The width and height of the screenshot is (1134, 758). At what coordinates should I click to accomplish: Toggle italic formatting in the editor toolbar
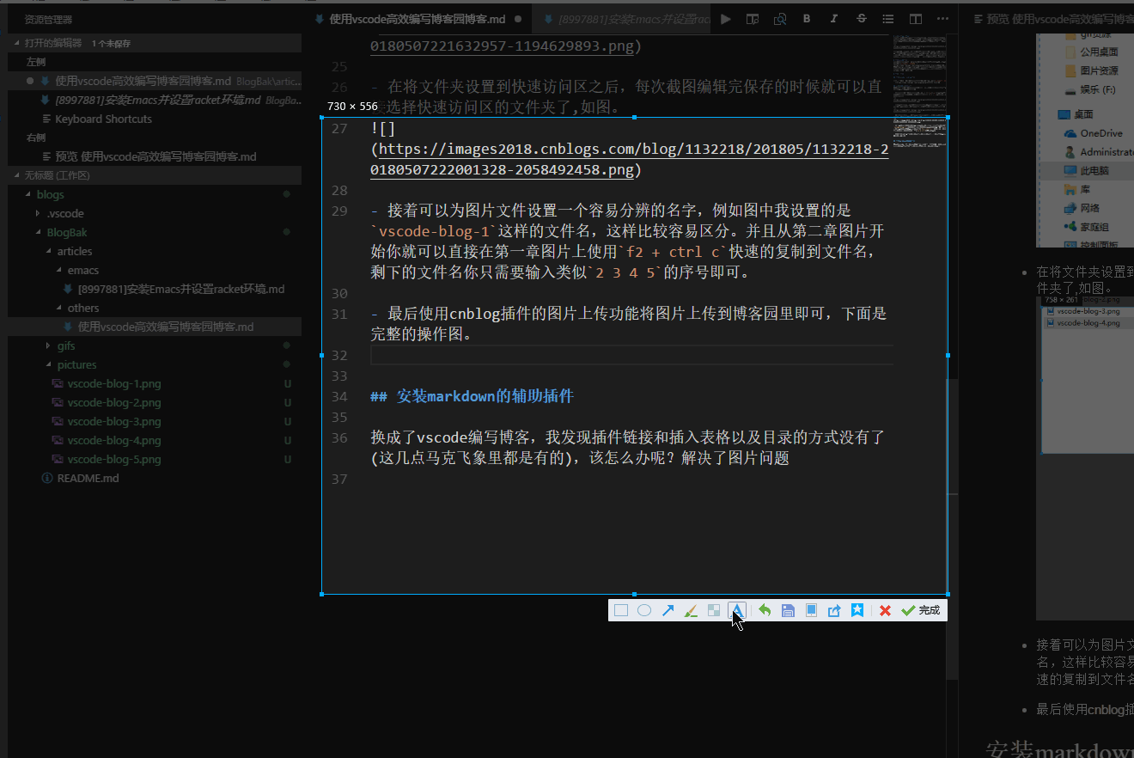pyautogui.click(x=834, y=19)
